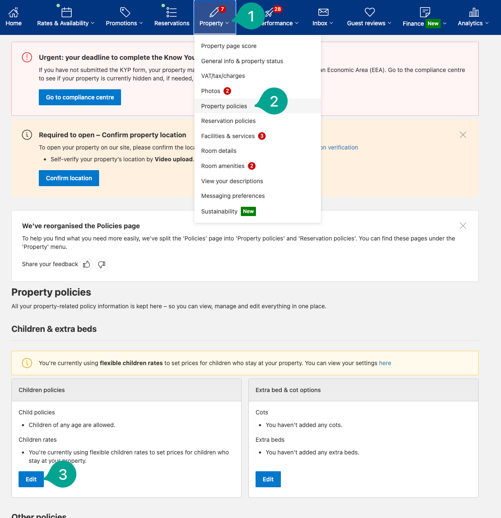Click the Guest reviews heart icon
The width and height of the screenshot is (501, 518).
370,12
